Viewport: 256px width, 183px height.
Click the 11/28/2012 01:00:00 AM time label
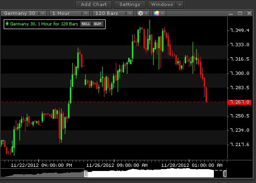[x=192, y=165]
